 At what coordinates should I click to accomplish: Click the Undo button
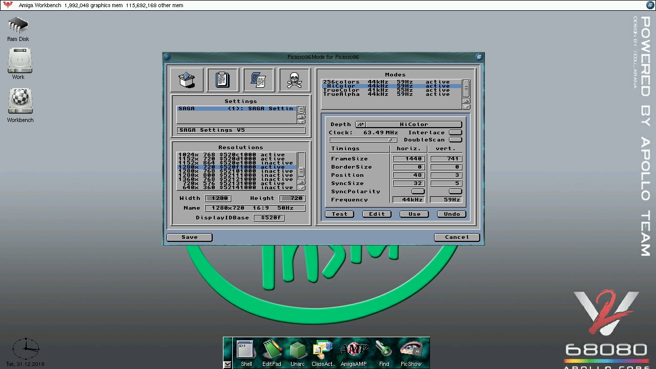(x=452, y=214)
